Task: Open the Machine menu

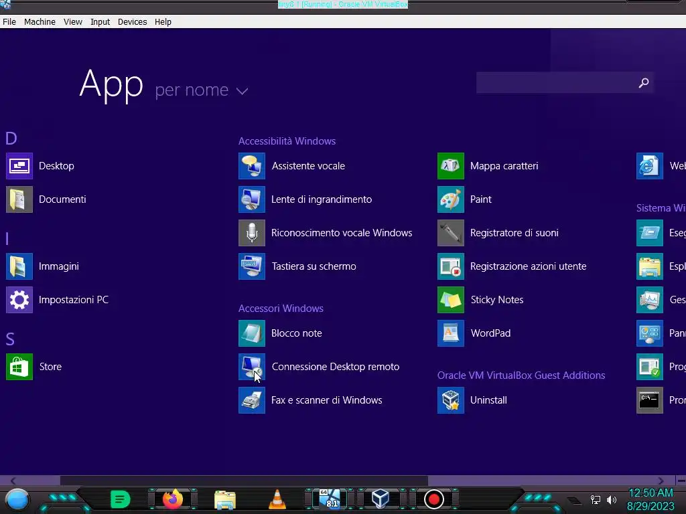Action: click(x=40, y=22)
